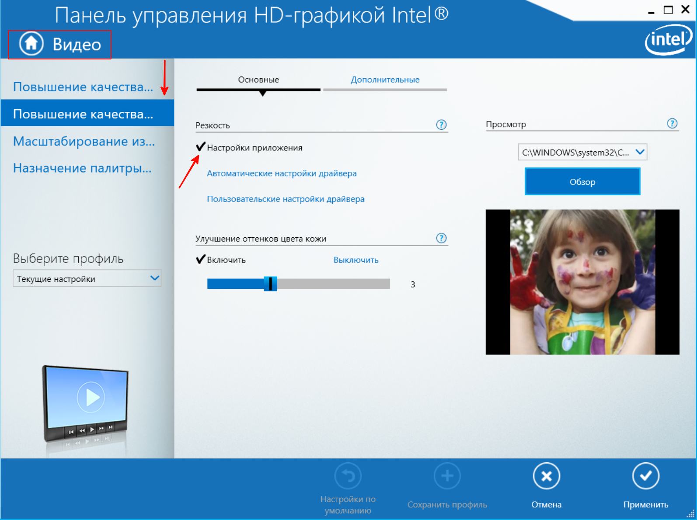
Task: Click the Отмена cross icon
Action: coord(546,476)
